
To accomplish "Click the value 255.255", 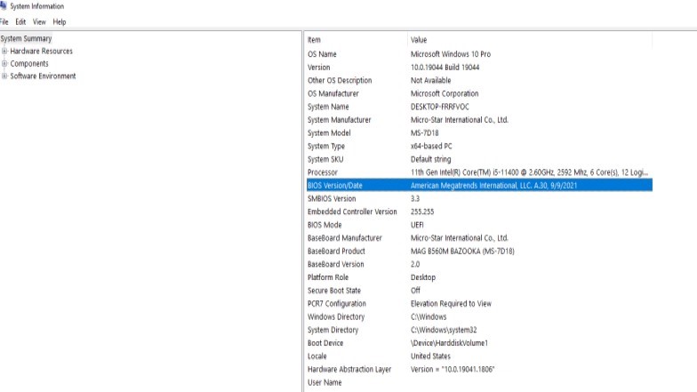I will click(x=422, y=212).
